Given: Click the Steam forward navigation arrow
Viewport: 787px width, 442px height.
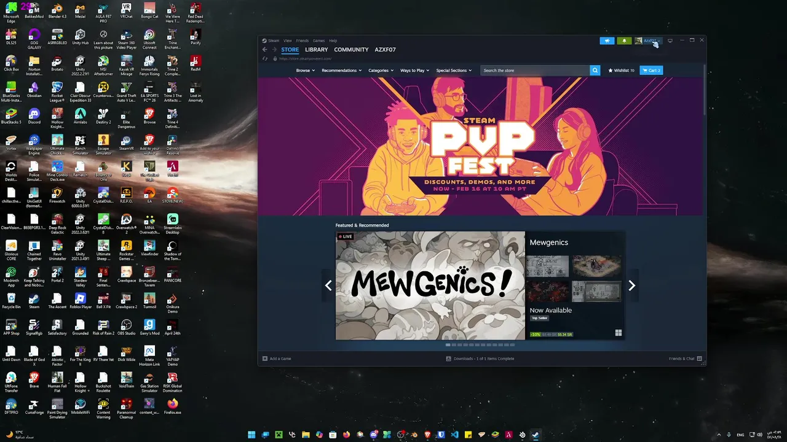Looking at the screenshot, I should point(274,50).
